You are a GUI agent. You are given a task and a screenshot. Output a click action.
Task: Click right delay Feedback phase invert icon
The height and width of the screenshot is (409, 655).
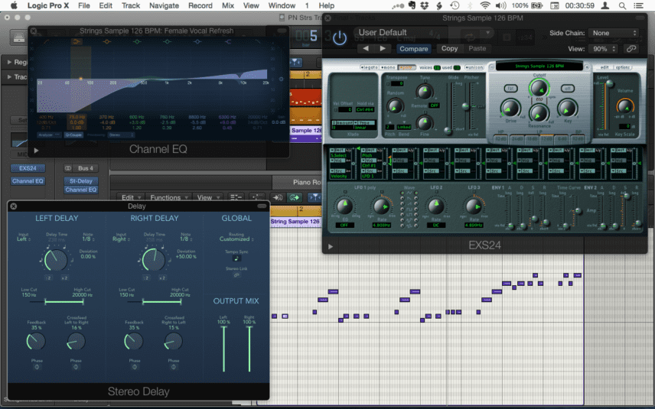[x=135, y=367]
